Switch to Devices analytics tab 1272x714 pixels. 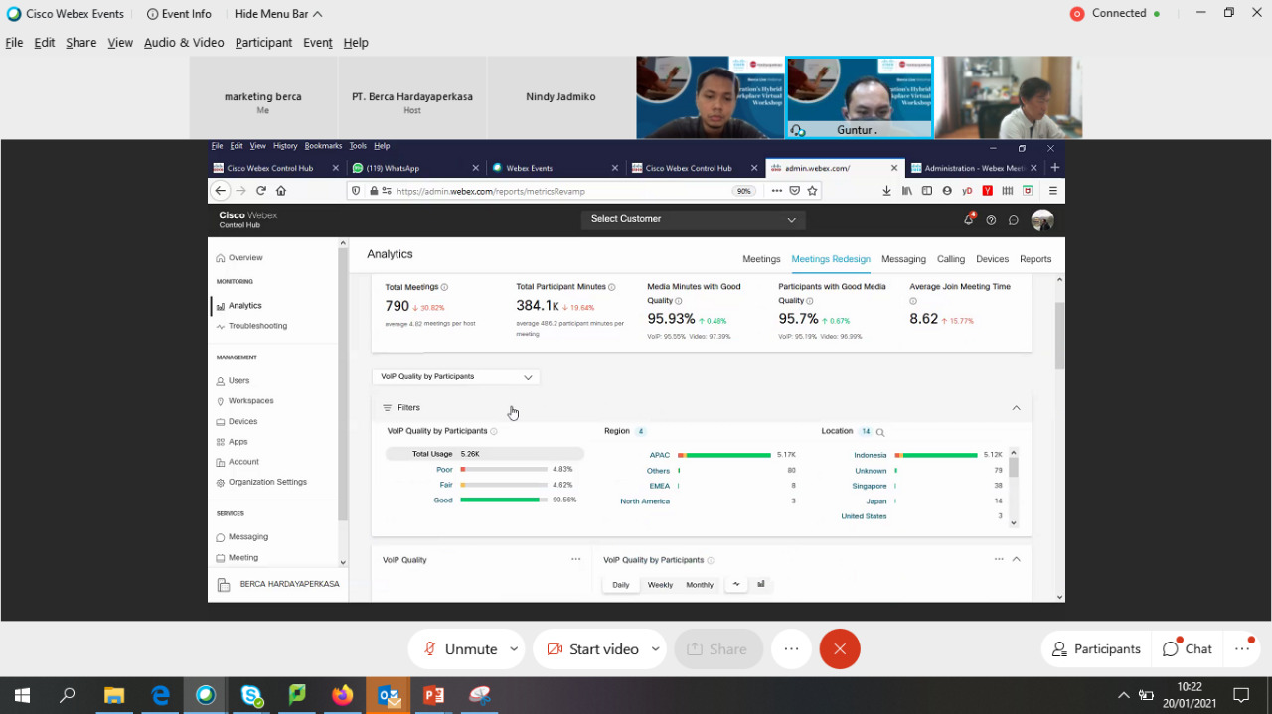pyautogui.click(x=992, y=259)
